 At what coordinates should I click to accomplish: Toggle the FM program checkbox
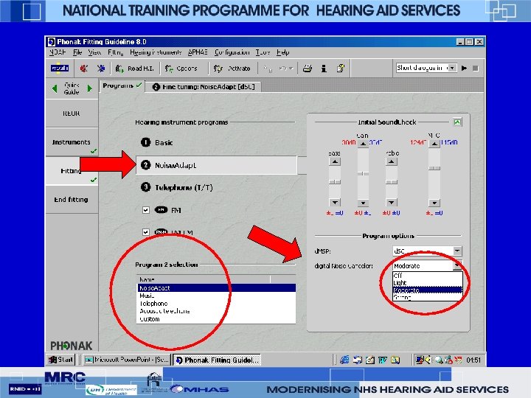coord(145,210)
